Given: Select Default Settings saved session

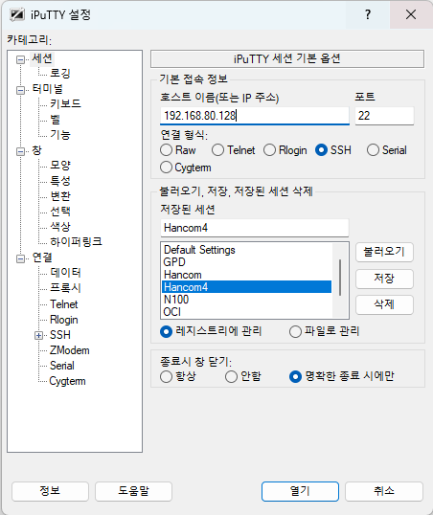Looking at the screenshot, I should (x=246, y=250).
